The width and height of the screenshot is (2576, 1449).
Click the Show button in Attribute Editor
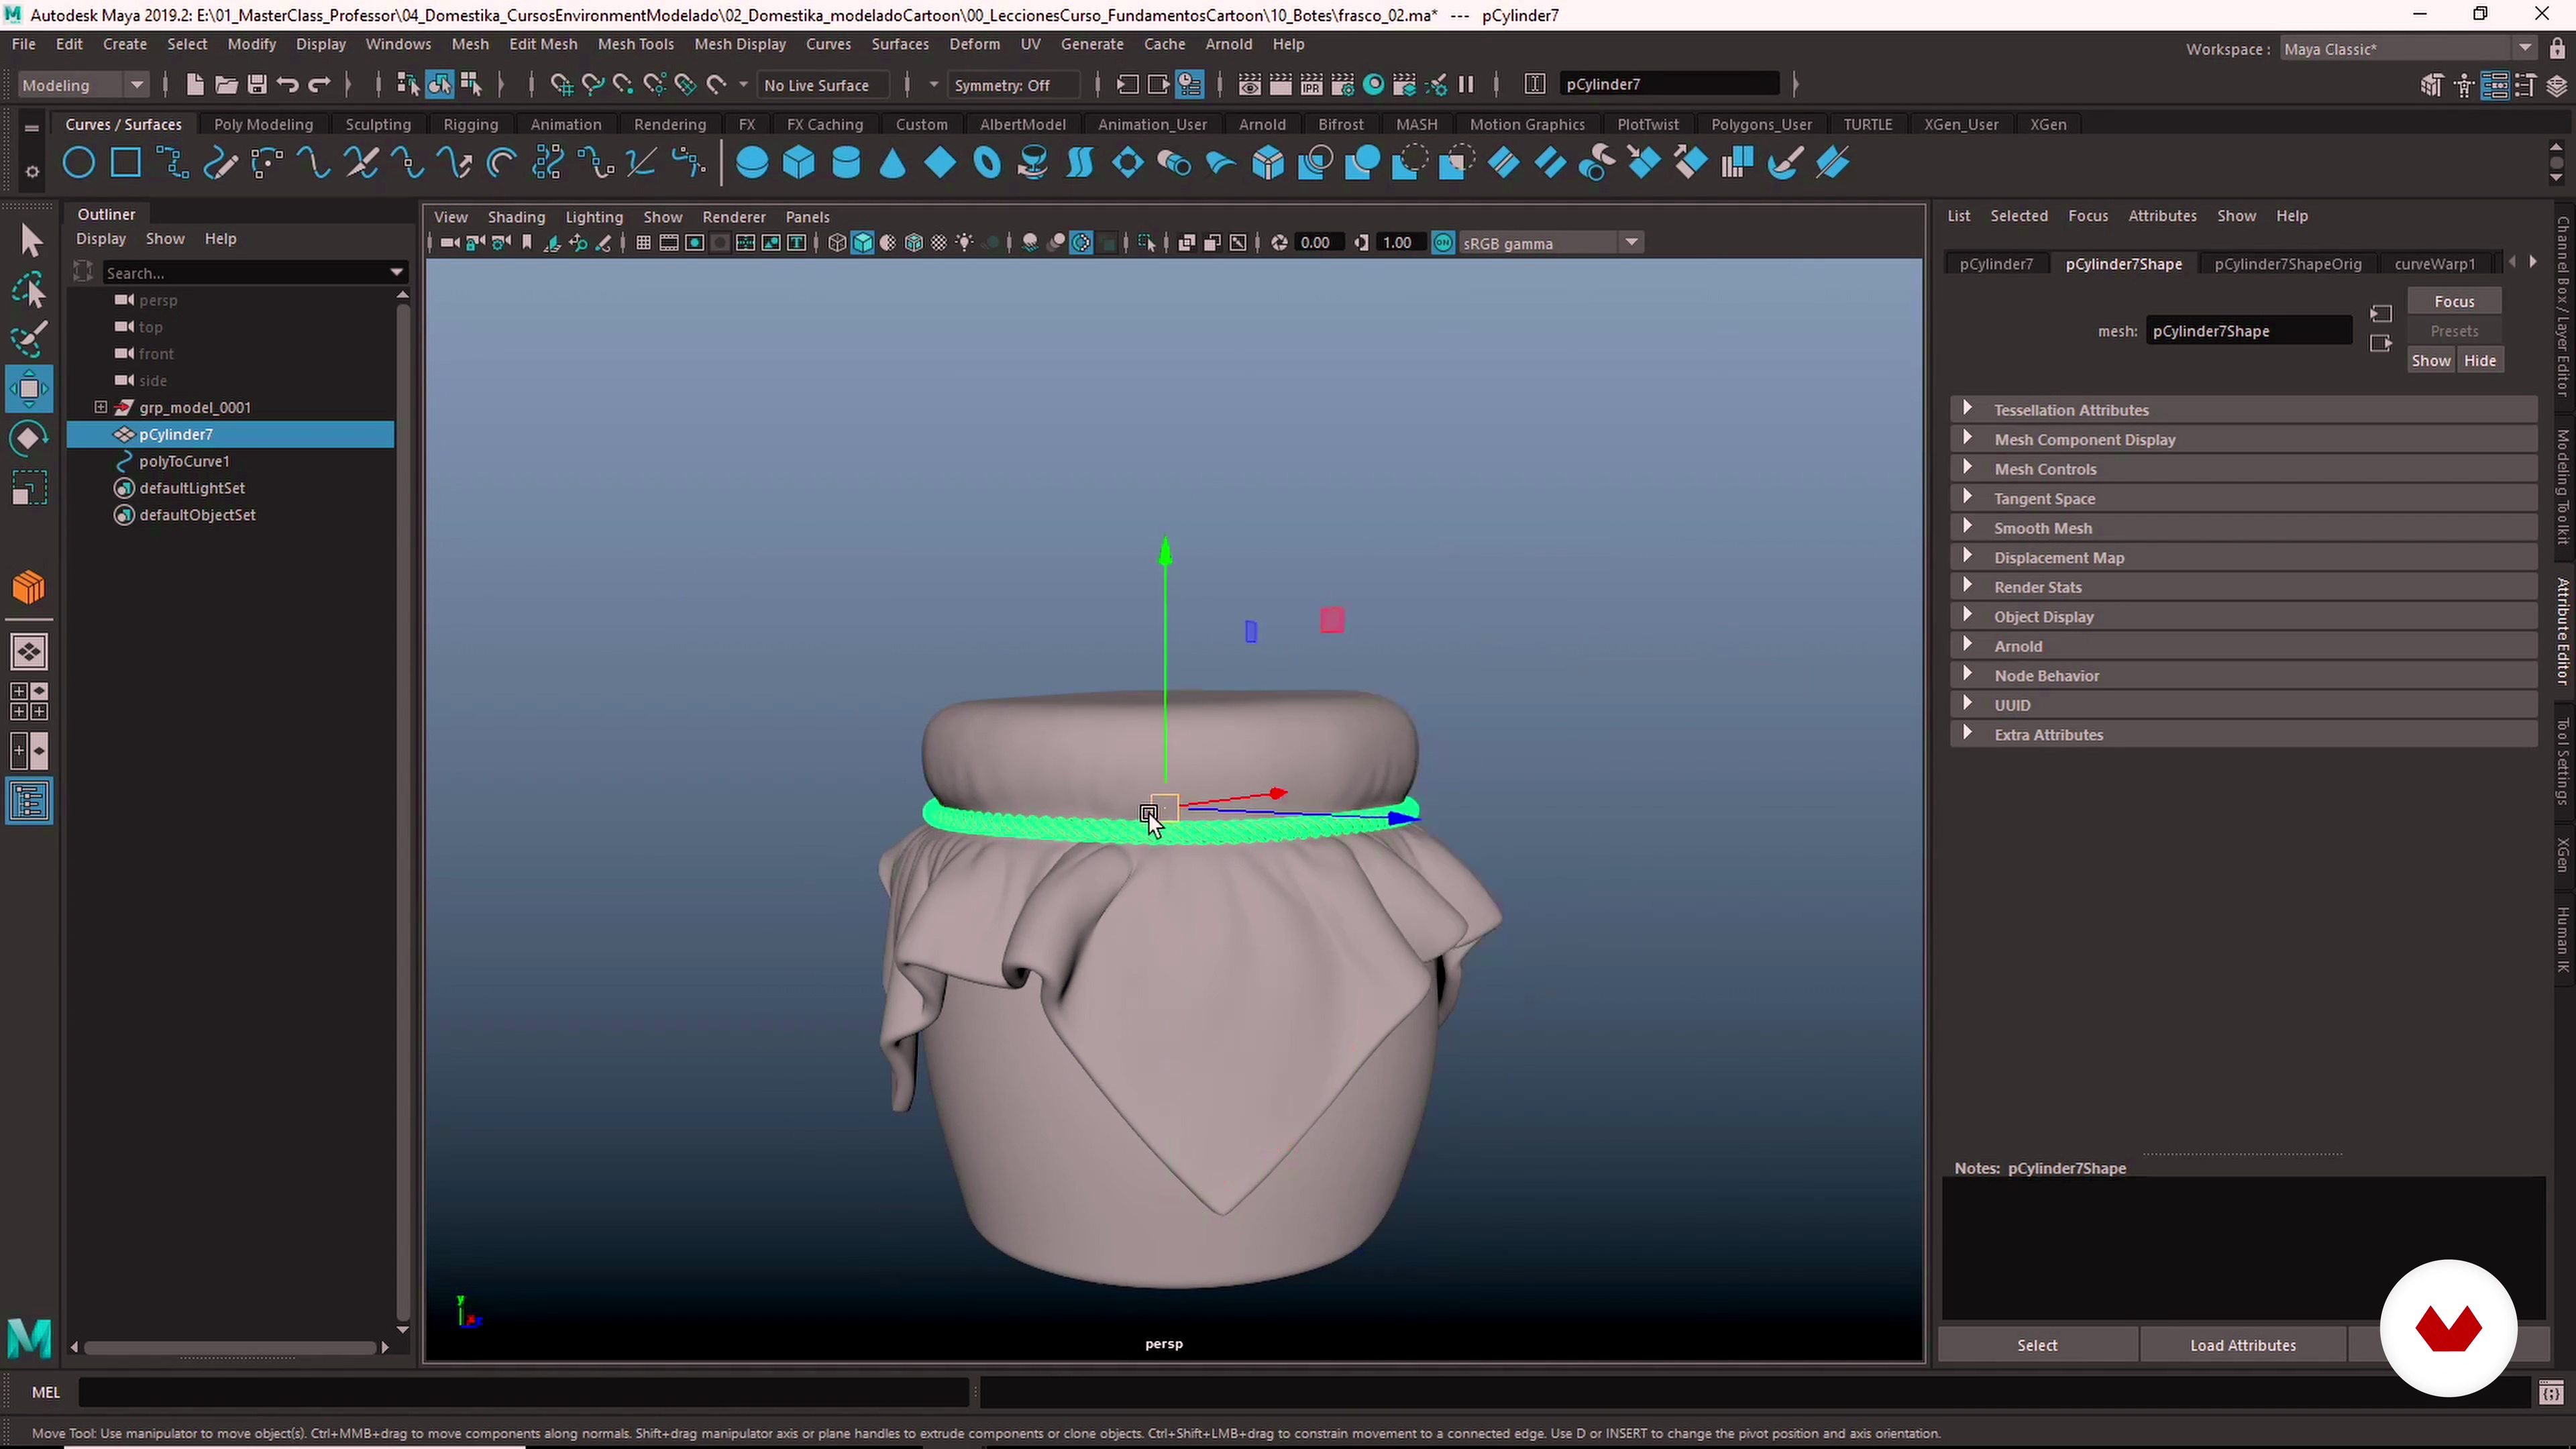2430,361
